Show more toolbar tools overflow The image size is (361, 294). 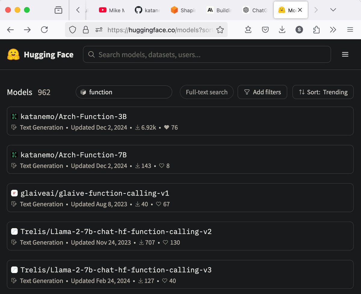coord(333,29)
